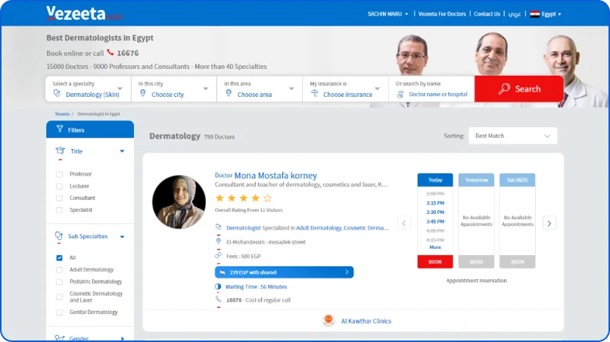Collapse the Title filter section arrow
The height and width of the screenshot is (342, 610).
click(122, 151)
